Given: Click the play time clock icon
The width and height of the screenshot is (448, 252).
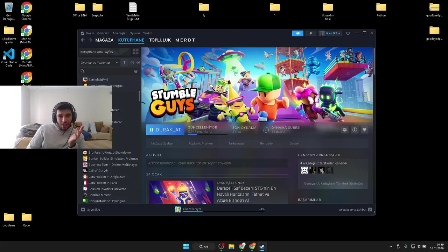Looking at the screenshot, I should (x=266, y=130).
